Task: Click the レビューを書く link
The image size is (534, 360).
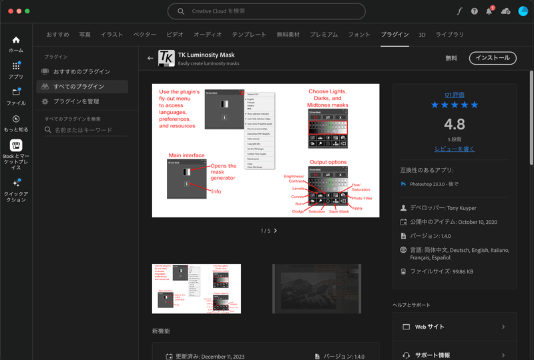Action: coord(455,149)
